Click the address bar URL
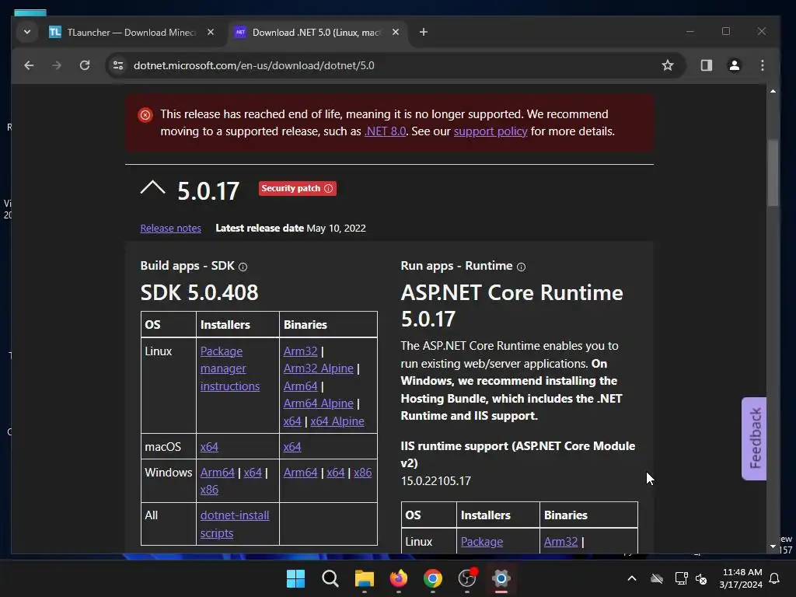Screen dimensions: 796x597 254,65
